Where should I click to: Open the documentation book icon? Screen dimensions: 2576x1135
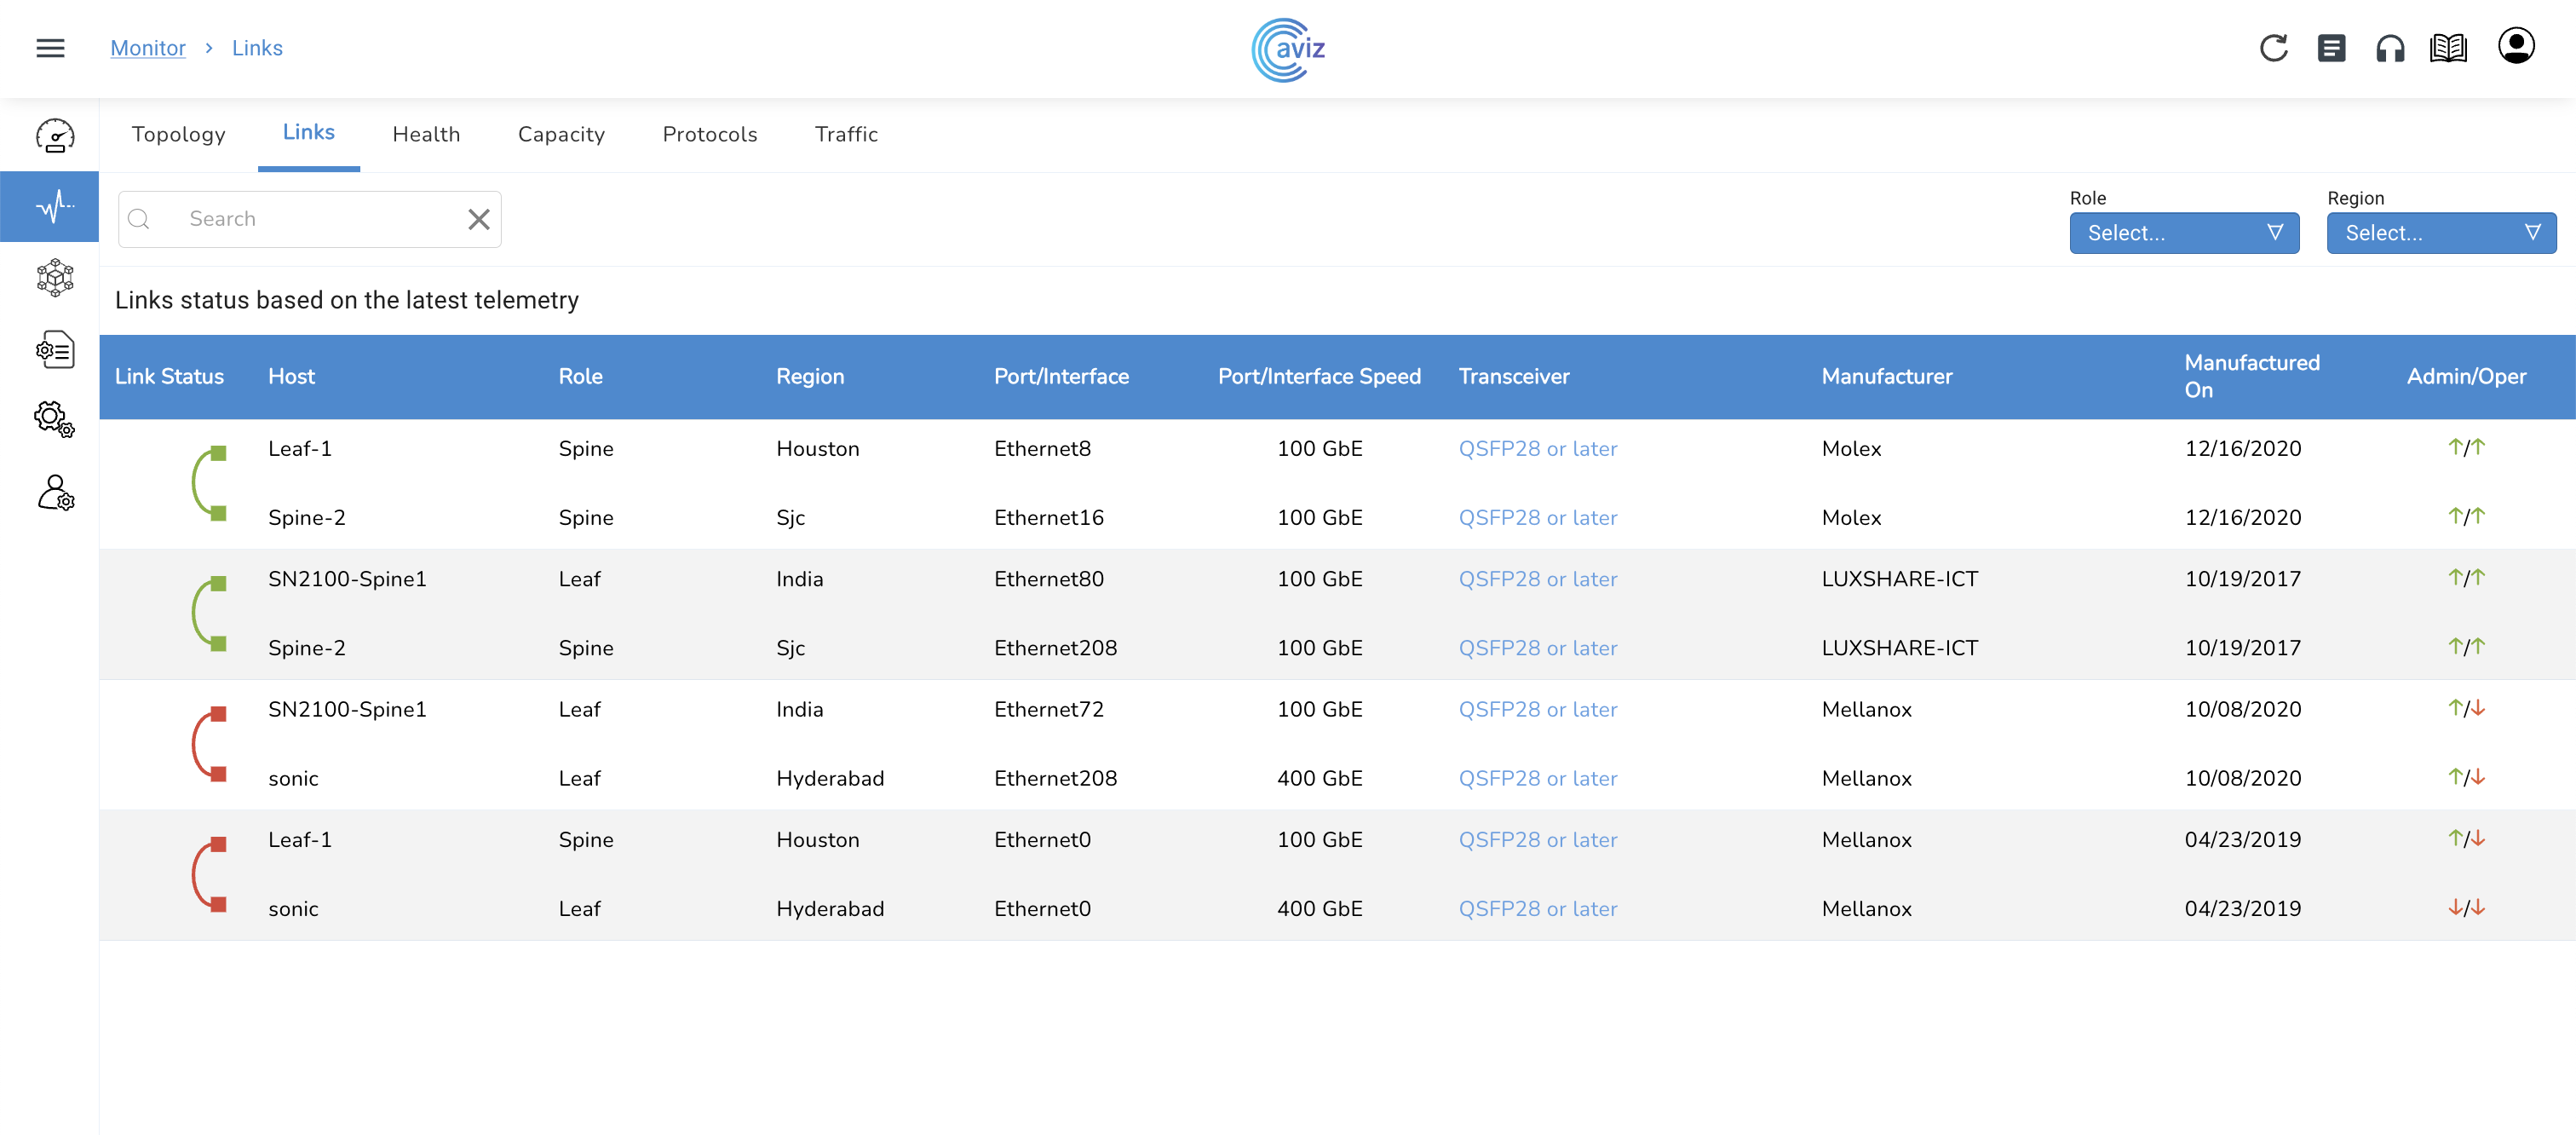click(2447, 48)
